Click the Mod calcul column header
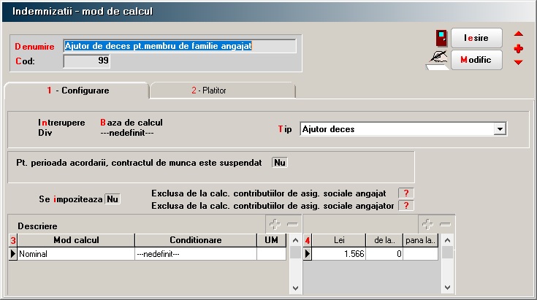537x300 pixels. click(76, 240)
